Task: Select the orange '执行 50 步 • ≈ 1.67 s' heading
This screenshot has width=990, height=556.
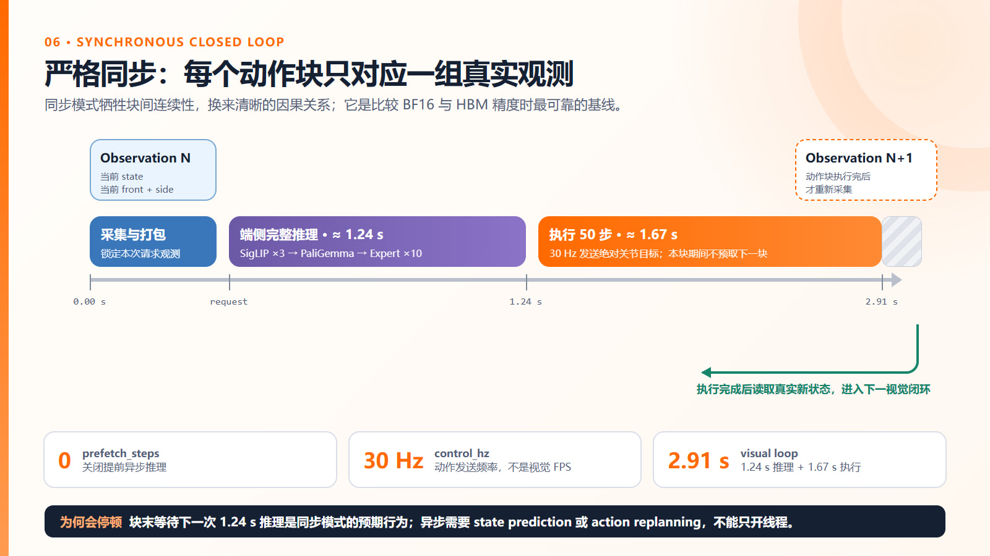Action: click(x=613, y=235)
